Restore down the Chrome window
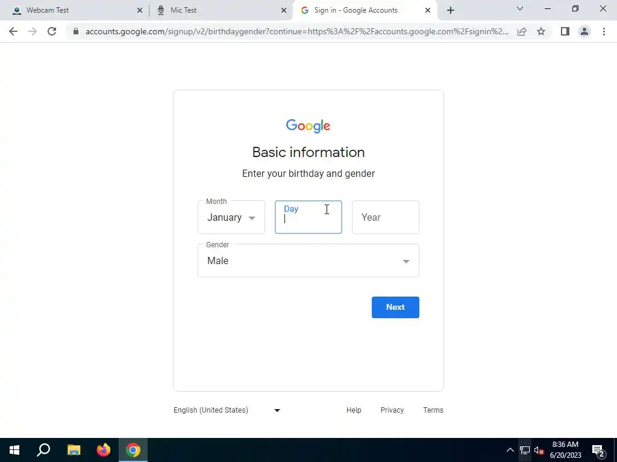 [x=575, y=8]
